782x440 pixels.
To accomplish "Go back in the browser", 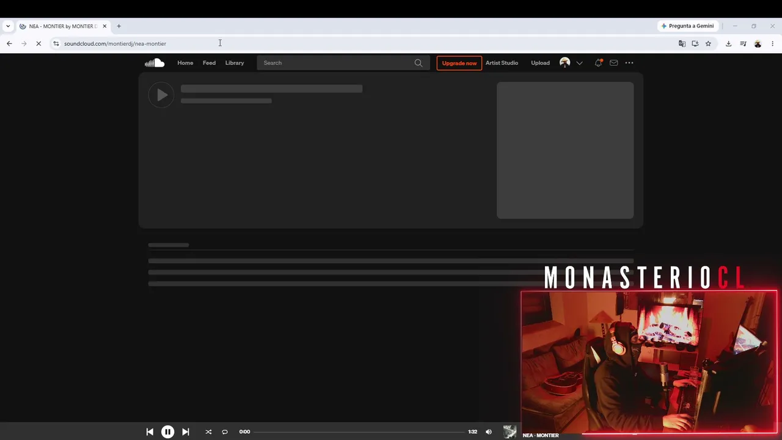I will pos(9,43).
